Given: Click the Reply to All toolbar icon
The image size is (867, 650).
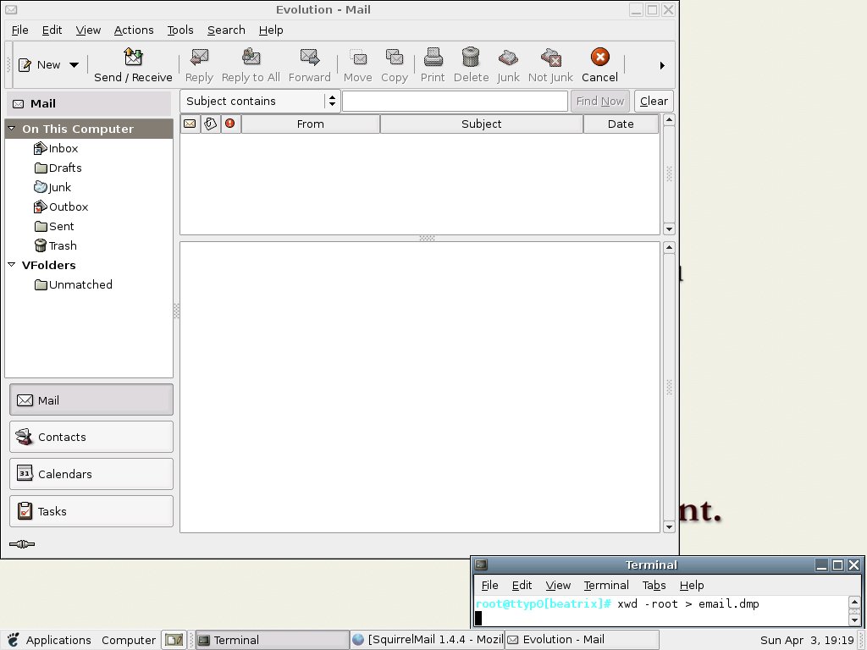Looking at the screenshot, I should tap(251, 57).
